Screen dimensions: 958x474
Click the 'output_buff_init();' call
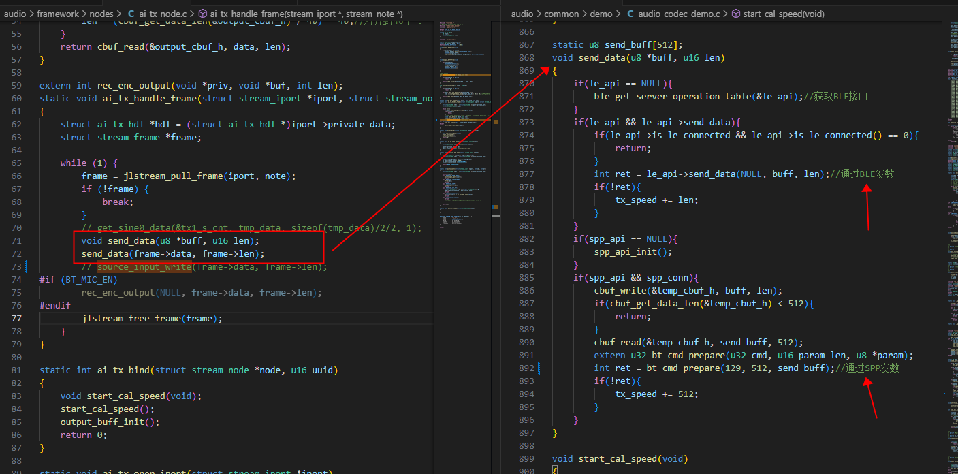[110, 422]
